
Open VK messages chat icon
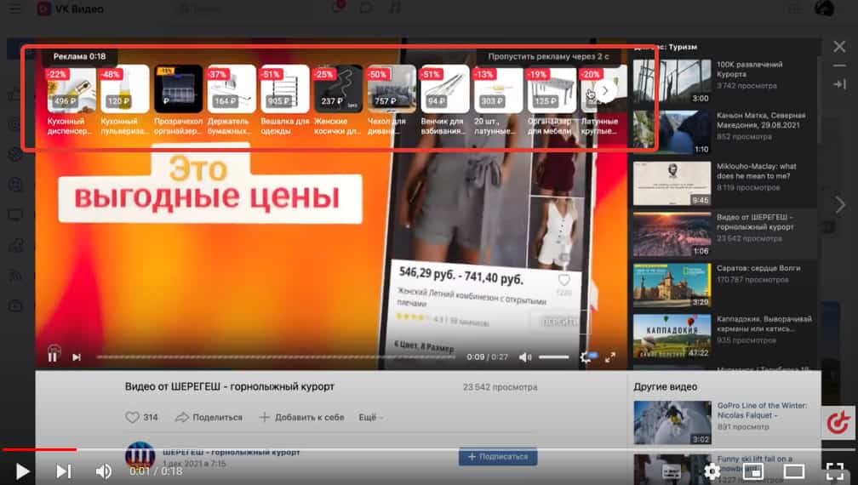365,9
